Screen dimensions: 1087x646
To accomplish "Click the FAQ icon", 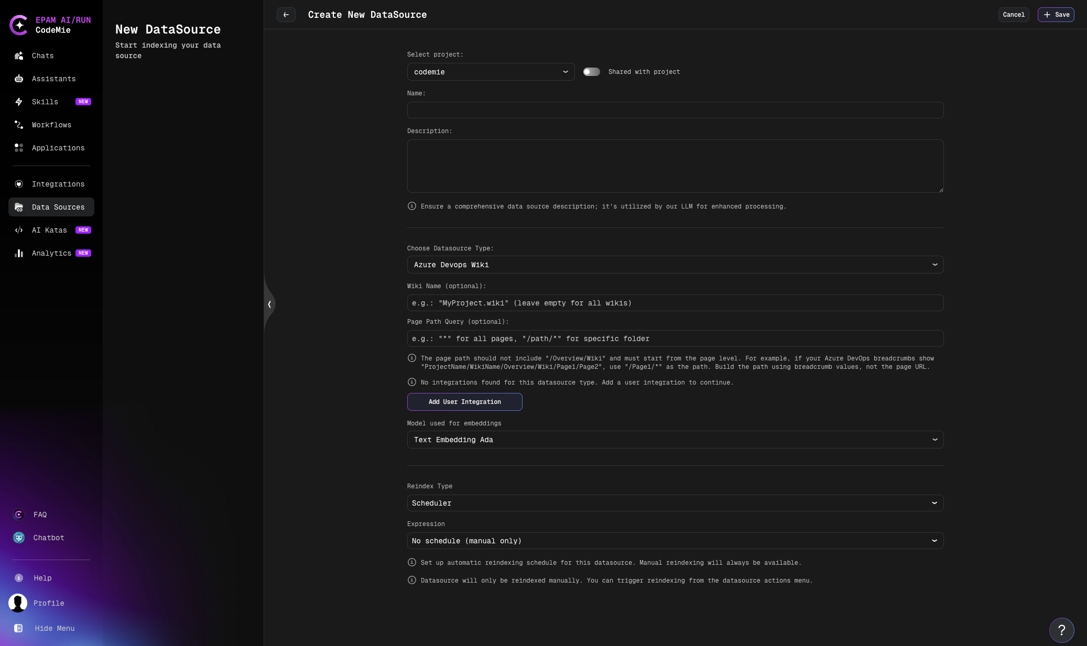I will click(19, 514).
